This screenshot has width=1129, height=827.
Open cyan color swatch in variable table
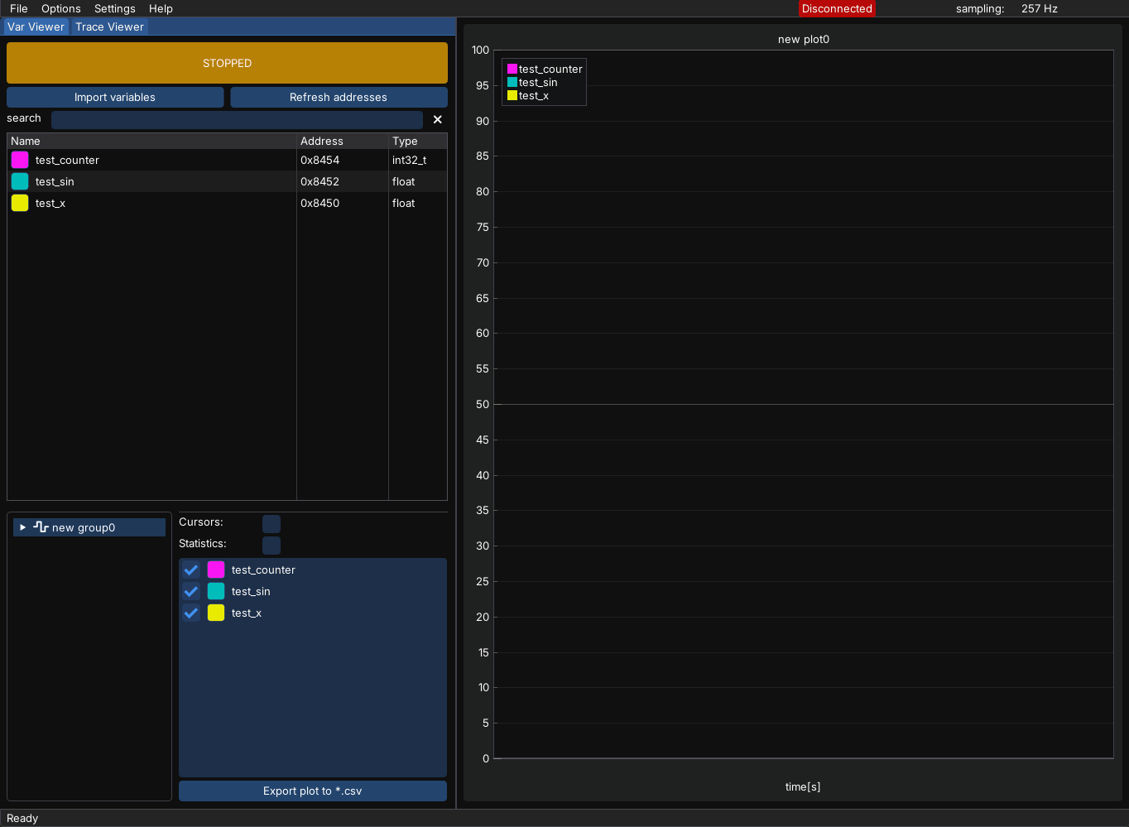(20, 181)
